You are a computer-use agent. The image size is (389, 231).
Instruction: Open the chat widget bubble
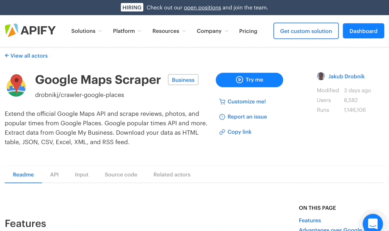(x=372, y=223)
